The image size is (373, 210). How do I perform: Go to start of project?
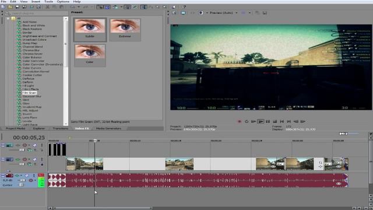(x=282, y=121)
